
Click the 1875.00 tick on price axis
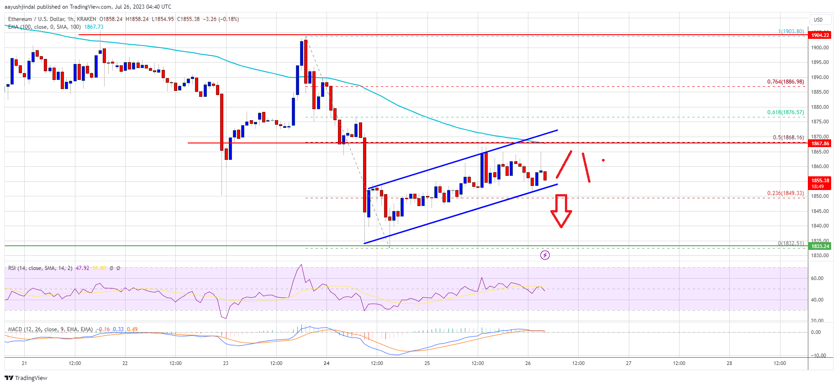pyautogui.click(x=820, y=122)
